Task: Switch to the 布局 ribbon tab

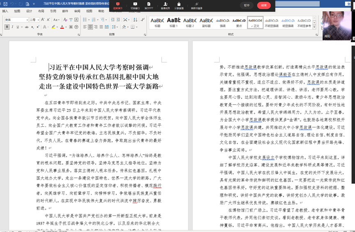Action: click(41, 11)
